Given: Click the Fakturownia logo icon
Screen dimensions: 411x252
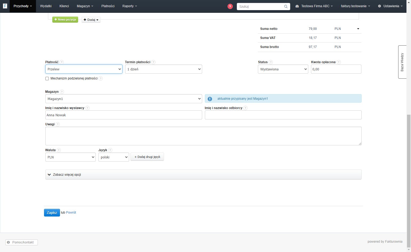Looking at the screenshot, I should click(x=5, y=6).
